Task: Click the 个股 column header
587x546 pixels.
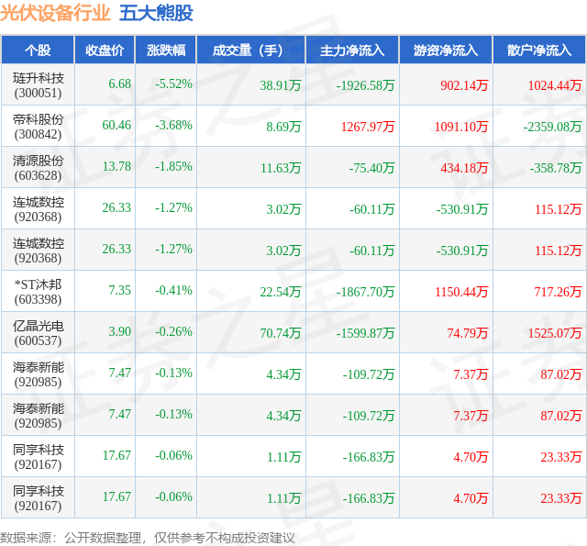Action: click(38, 50)
